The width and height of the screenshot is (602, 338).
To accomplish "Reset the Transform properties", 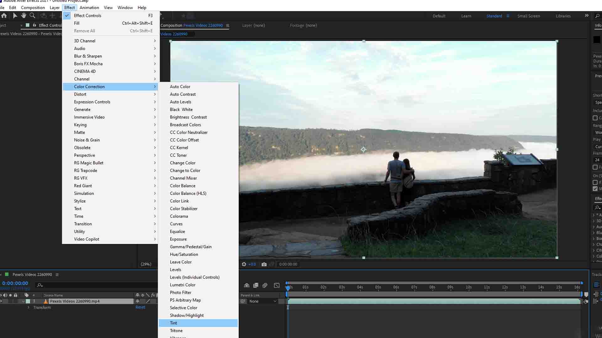I will (x=140, y=307).
